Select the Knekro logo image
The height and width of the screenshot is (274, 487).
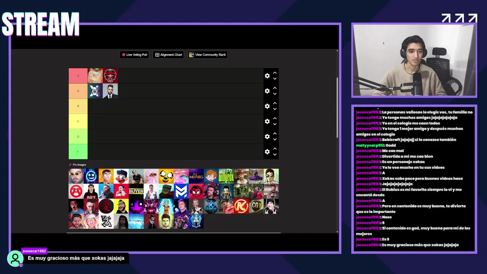(211, 206)
